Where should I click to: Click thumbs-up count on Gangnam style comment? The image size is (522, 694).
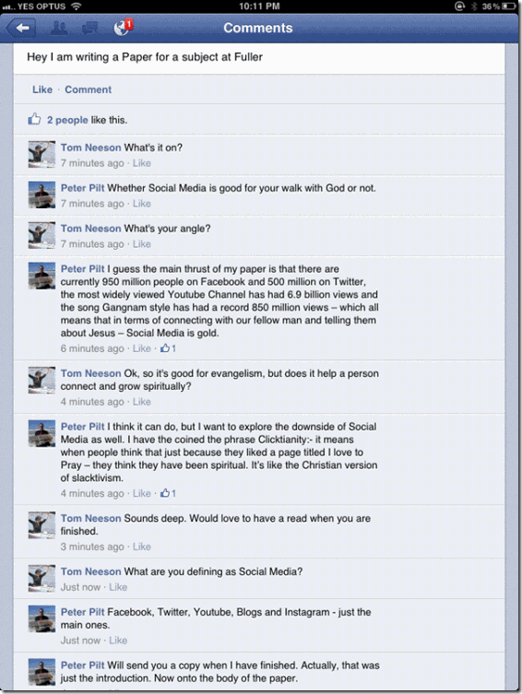coord(168,348)
